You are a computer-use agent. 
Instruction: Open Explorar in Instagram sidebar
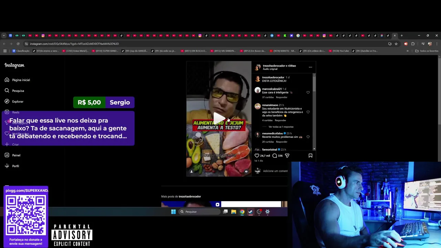(x=14, y=102)
